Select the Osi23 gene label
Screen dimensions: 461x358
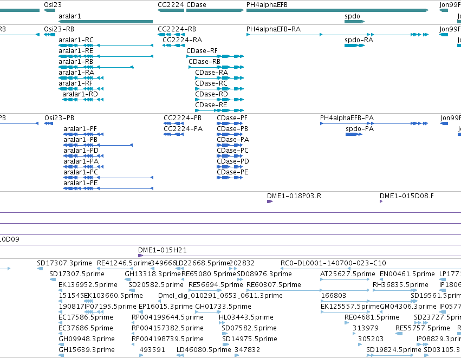[x=53, y=5]
